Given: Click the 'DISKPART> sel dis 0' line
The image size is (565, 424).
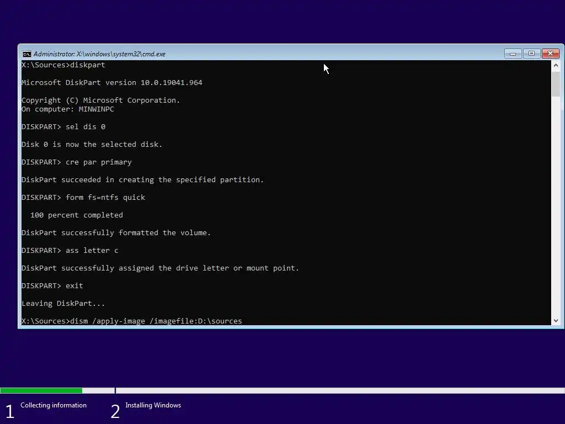Looking at the screenshot, I should (63, 127).
